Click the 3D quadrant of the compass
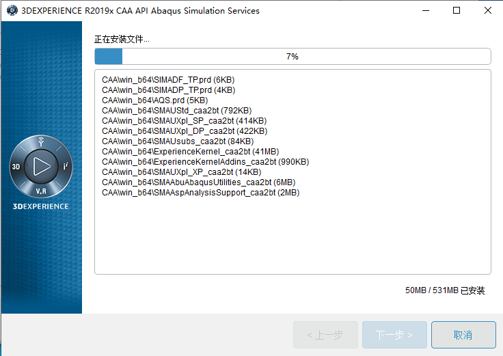This screenshot has width=503, height=356. pos(16,167)
